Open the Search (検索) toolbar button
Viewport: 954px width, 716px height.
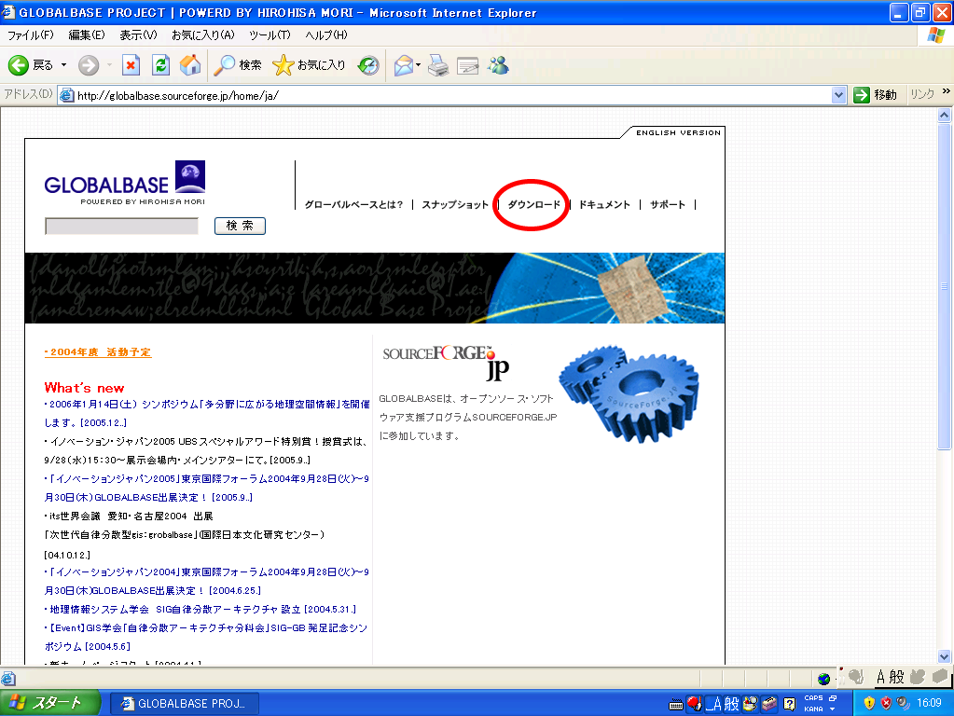click(237, 65)
